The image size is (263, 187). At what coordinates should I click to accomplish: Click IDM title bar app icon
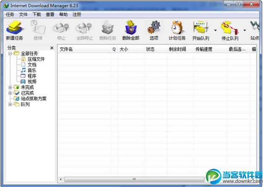click(x=6, y=5)
